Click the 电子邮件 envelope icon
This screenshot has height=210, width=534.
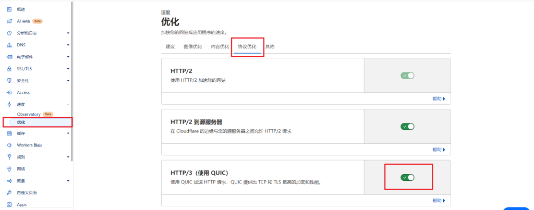tap(9, 57)
